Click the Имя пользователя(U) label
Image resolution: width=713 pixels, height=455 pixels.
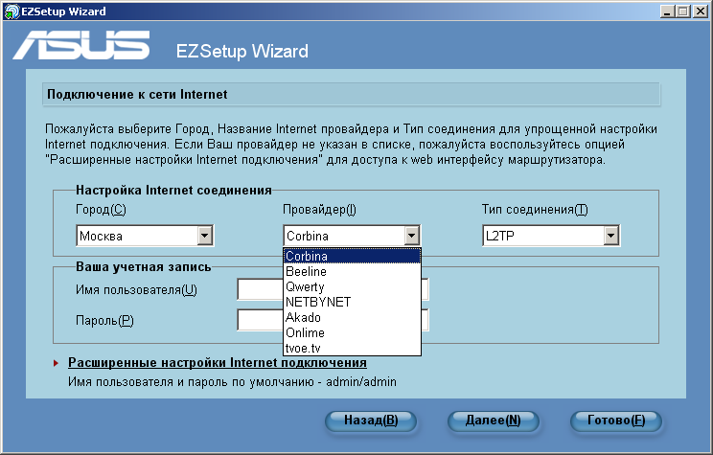136,290
